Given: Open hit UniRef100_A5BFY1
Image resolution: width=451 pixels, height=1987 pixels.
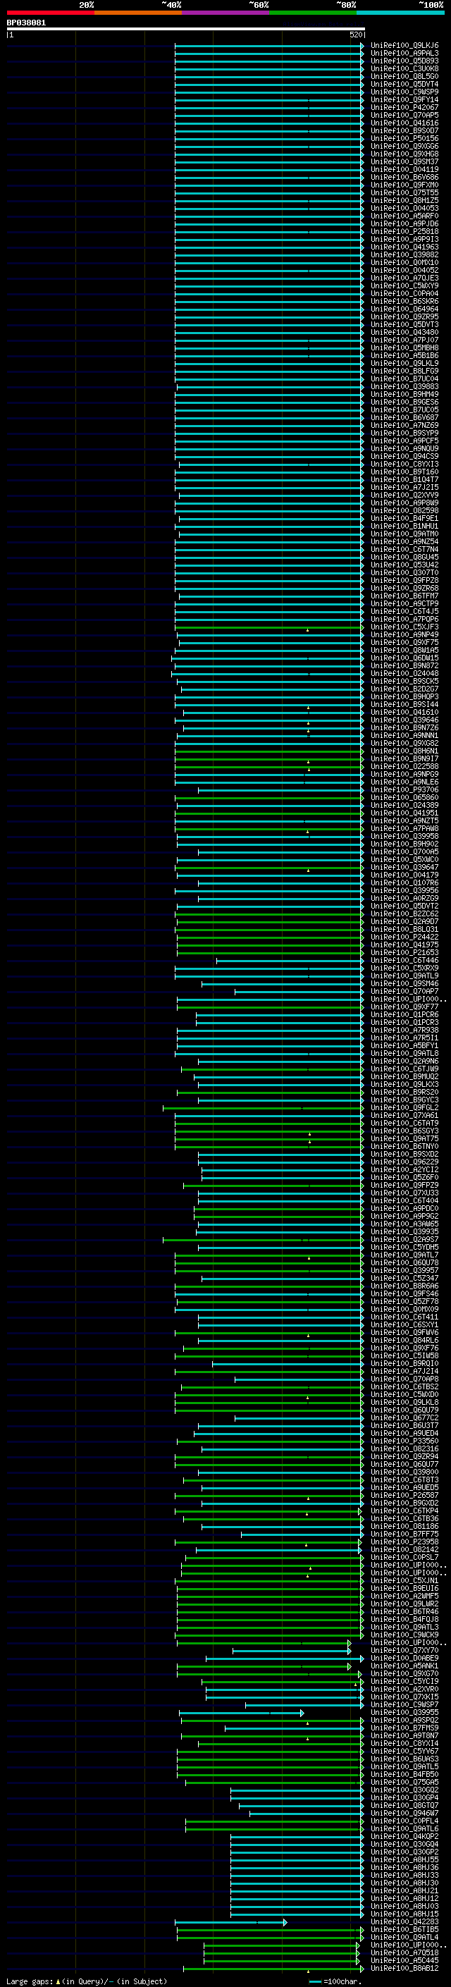Looking at the screenshot, I should (x=404, y=1046).
